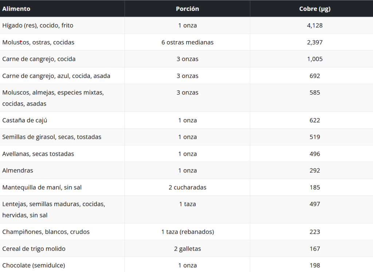373x272 pixels.
Task: Click the Lentejas, semillas maduras, cocidas cell
Action: (62, 209)
